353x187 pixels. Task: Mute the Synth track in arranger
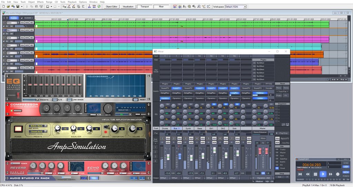point(27,38)
